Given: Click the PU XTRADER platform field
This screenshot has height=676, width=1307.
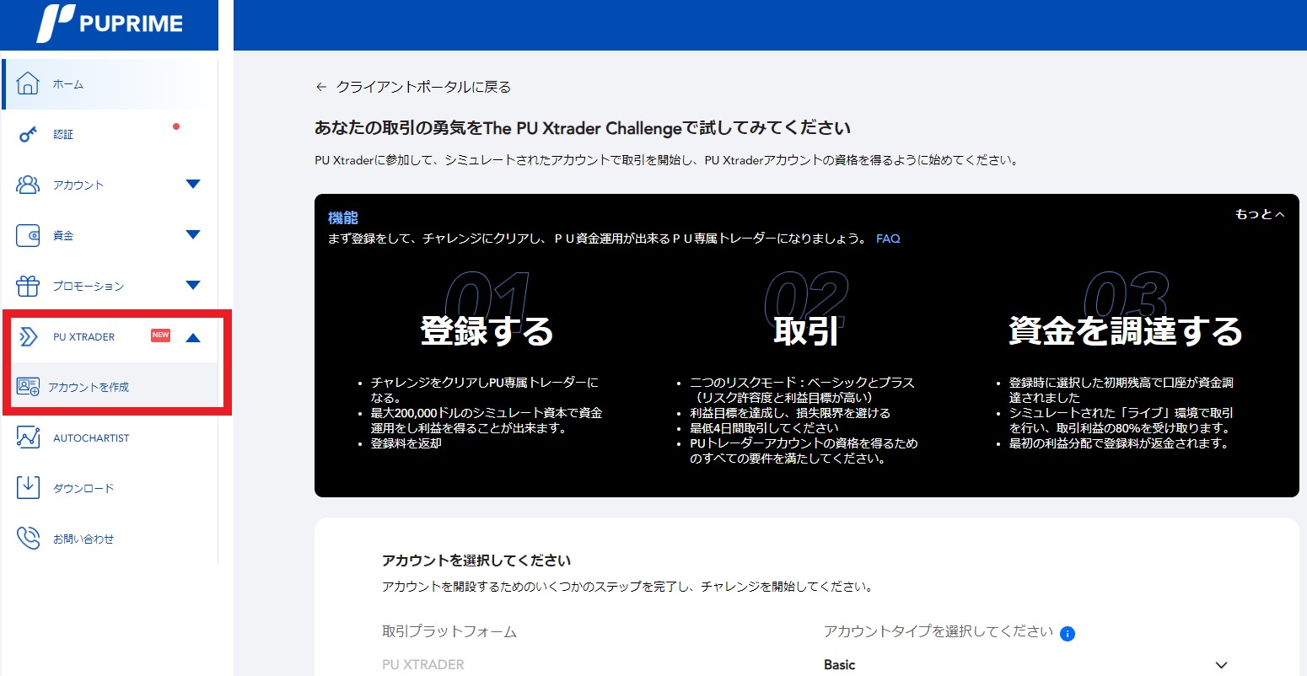Looking at the screenshot, I should pos(423,664).
